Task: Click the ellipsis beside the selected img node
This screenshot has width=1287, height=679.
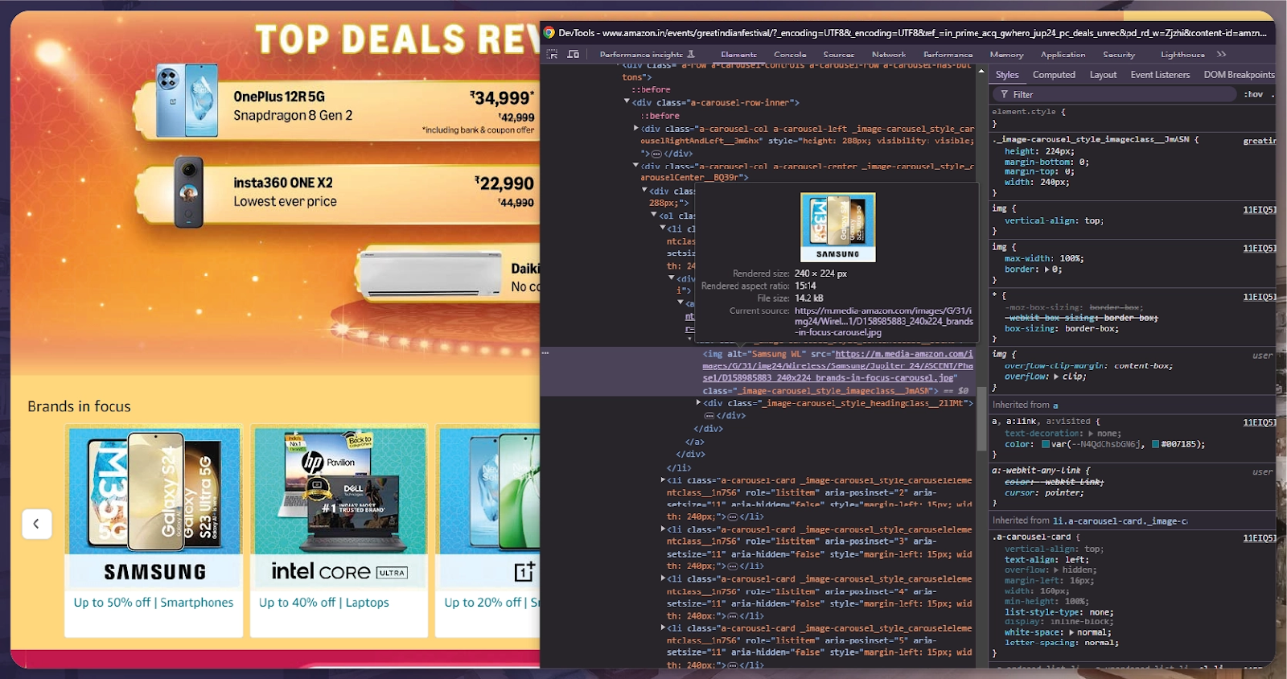Action: pos(545,353)
